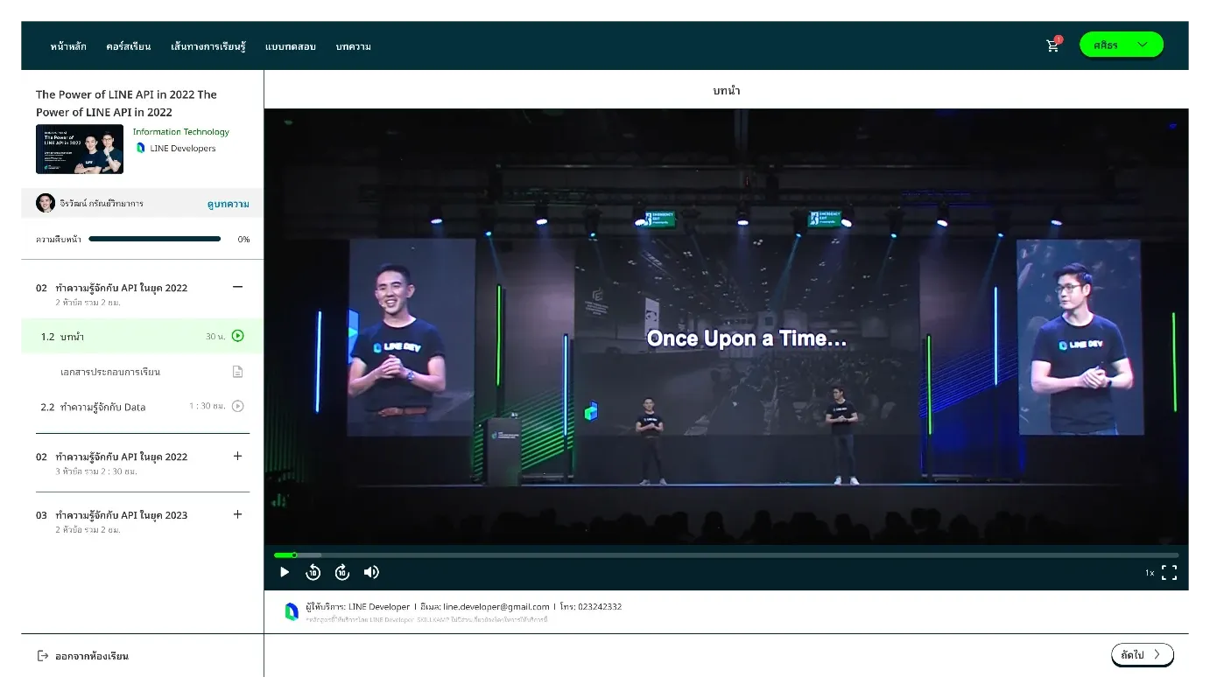Click the instructor avatar photo
This screenshot has height=698, width=1210.
coord(46,204)
